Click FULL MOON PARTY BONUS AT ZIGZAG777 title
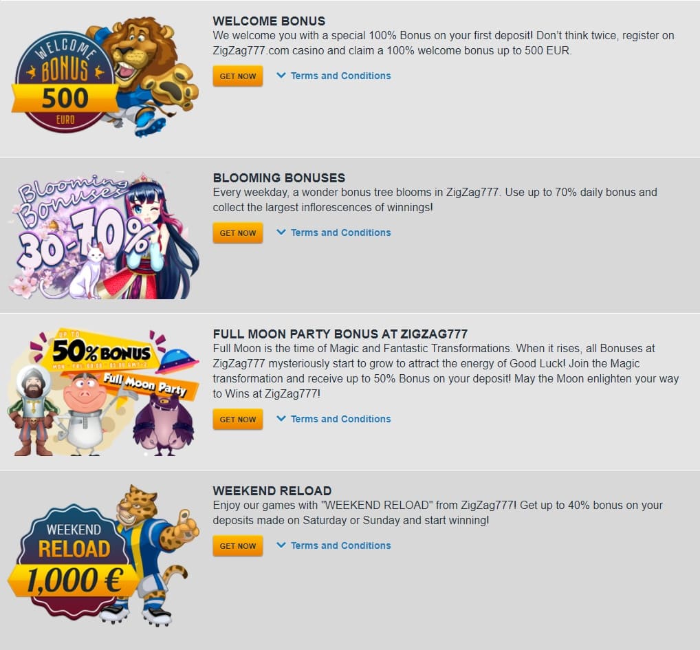Image resolution: width=700 pixels, height=650 pixels. tap(340, 334)
